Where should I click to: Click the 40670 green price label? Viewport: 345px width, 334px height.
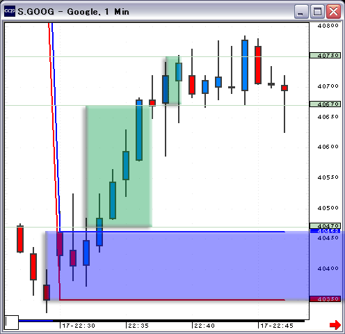[x=325, y=104]
